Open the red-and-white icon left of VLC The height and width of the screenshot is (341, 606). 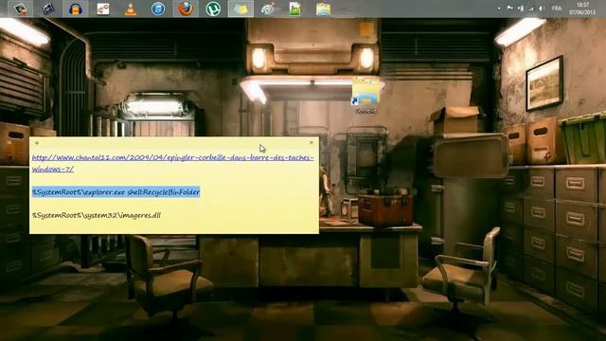[103, 9]
